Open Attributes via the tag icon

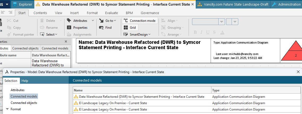tap(69, 21)
